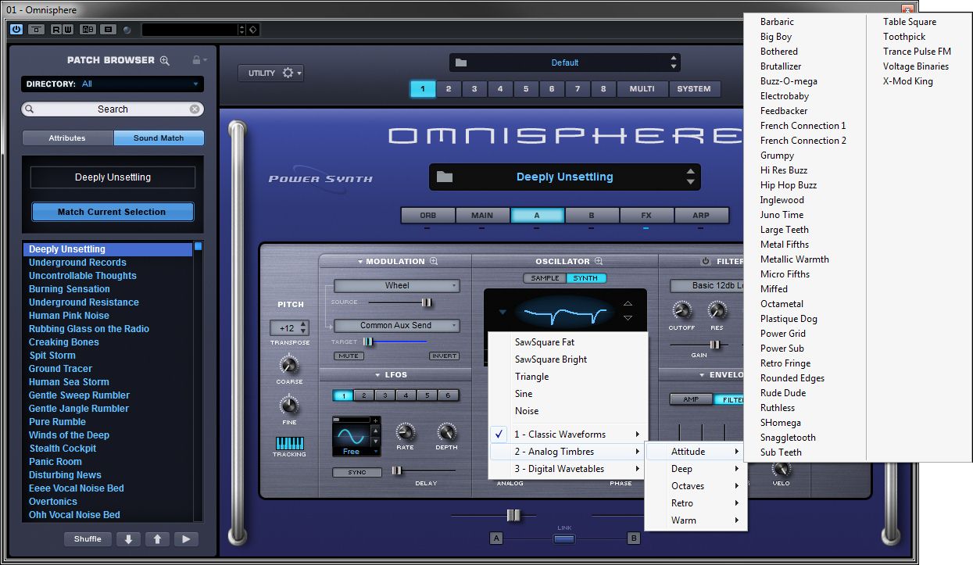Image resolution: width=973 pixels, height=565 pixels.
Task: Clear the patch search with X icon
Action: click(x=195, y=109)
